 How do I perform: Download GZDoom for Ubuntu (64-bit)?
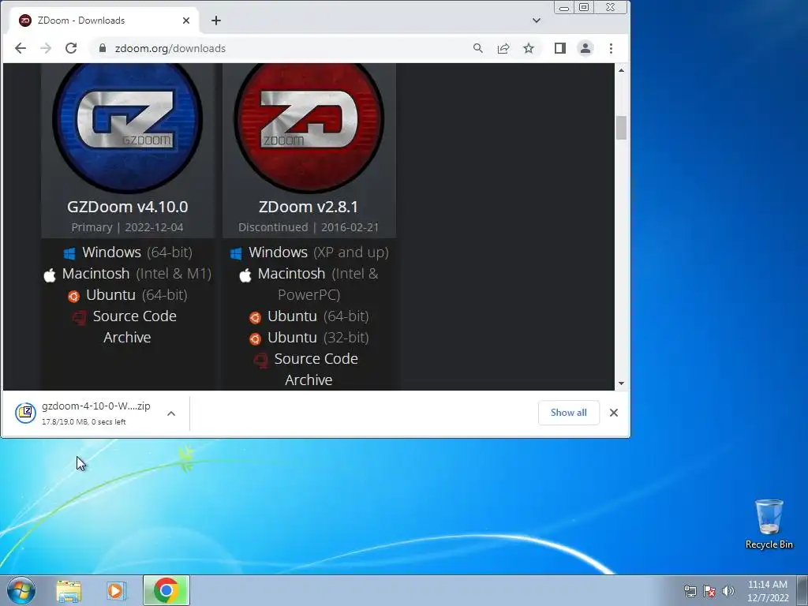click(x=127, y=295)
